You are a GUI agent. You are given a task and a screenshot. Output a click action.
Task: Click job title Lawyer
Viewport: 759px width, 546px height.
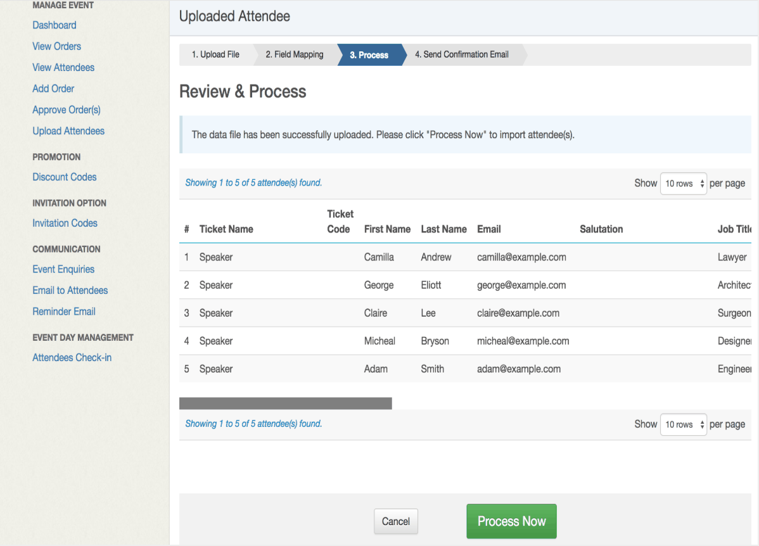click(x=732, y=257)
